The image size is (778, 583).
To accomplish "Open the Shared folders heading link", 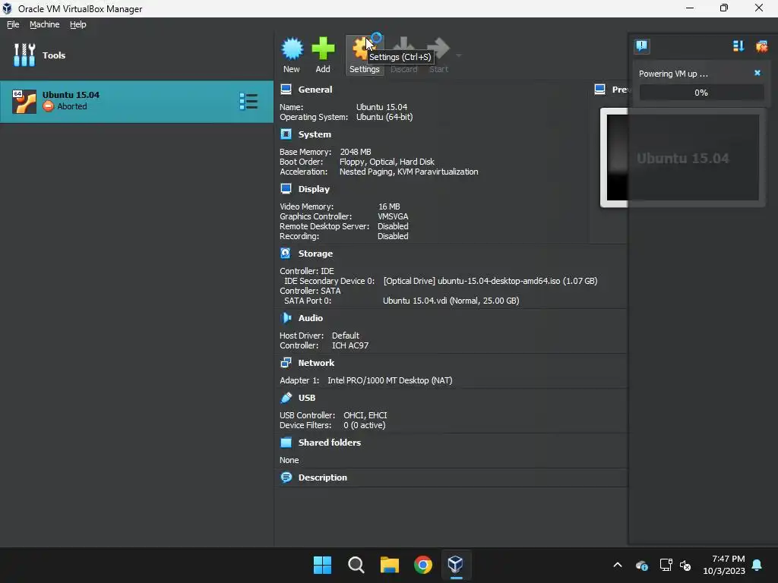I will (x=330, y=443).
